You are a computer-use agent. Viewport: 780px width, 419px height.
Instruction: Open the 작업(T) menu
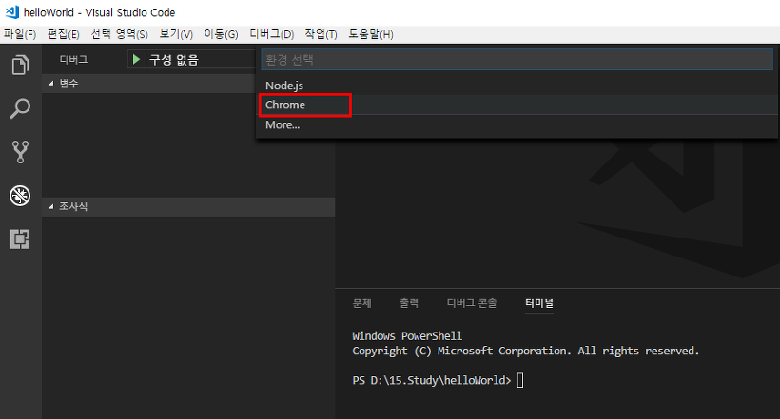[321, 34]
